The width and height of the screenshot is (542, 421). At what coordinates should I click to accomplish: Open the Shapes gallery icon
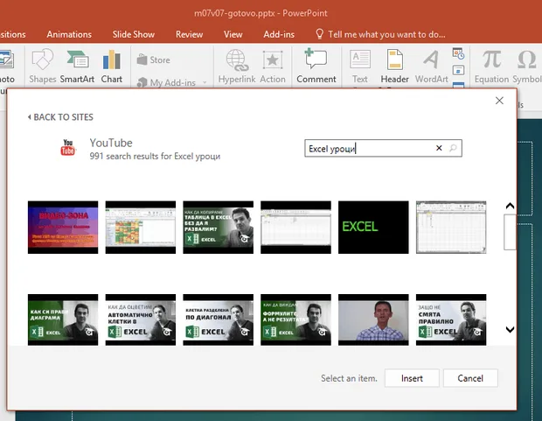click(43, 60)
